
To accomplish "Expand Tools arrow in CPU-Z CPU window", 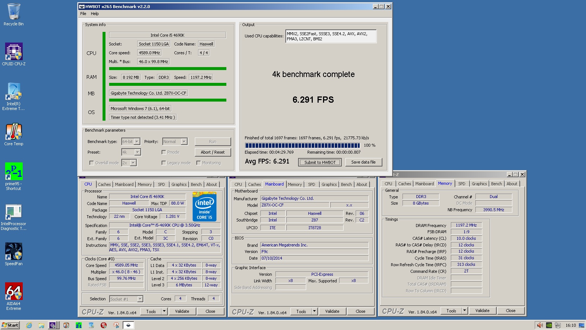I will pyautogui.click(x=164, y=311).
